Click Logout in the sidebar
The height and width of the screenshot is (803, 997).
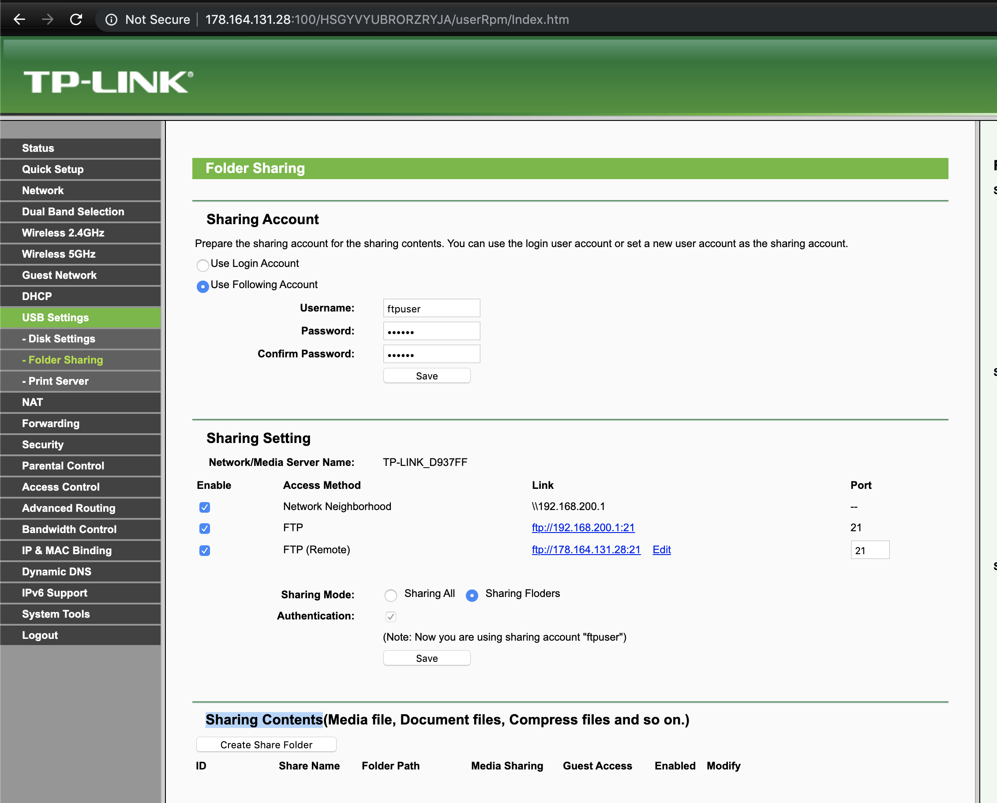point(80,635)
